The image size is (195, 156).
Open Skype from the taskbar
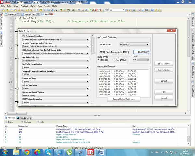48,152
